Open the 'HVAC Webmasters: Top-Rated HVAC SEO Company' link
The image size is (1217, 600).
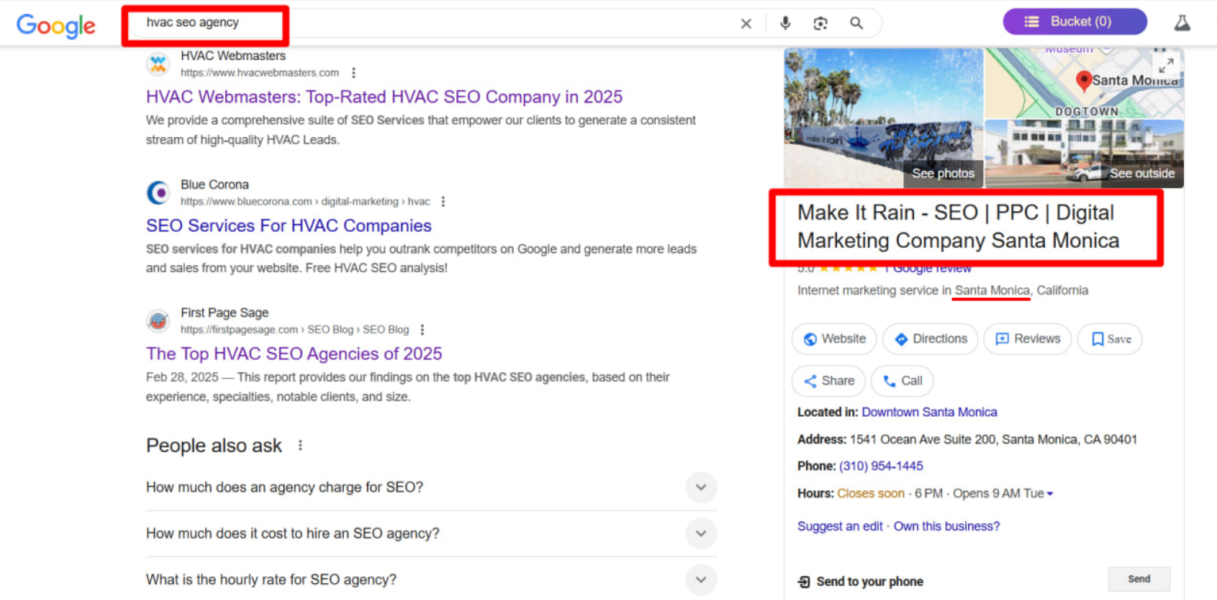(384, 97)
